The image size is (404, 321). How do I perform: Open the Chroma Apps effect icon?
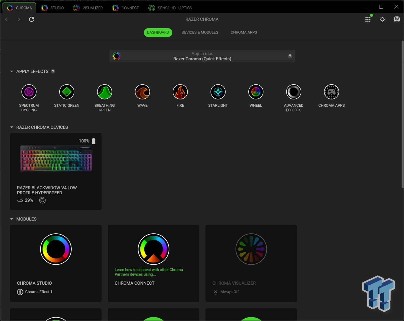[332, 92]
